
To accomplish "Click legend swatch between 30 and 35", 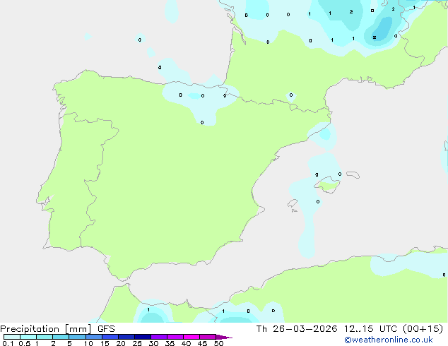I will point(159,337).
